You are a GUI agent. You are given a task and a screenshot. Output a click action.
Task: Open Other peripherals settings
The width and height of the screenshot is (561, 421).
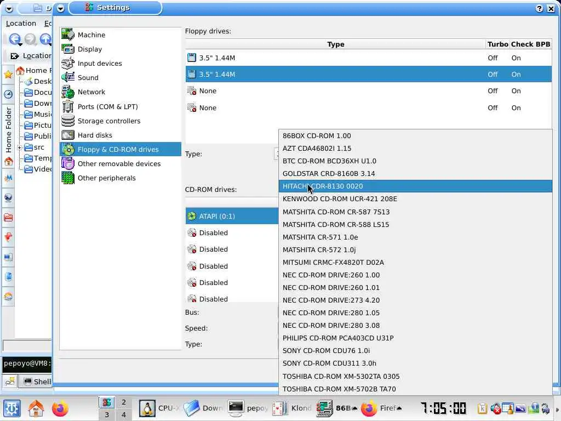coord(121,178)
